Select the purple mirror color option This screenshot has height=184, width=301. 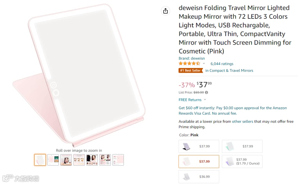click(242, 161)
